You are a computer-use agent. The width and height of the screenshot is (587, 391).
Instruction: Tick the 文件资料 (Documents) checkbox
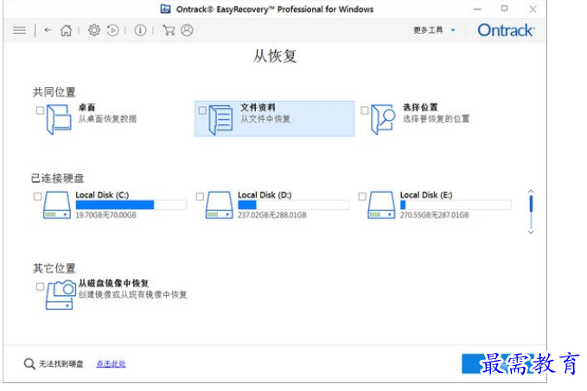pos(202,110)
